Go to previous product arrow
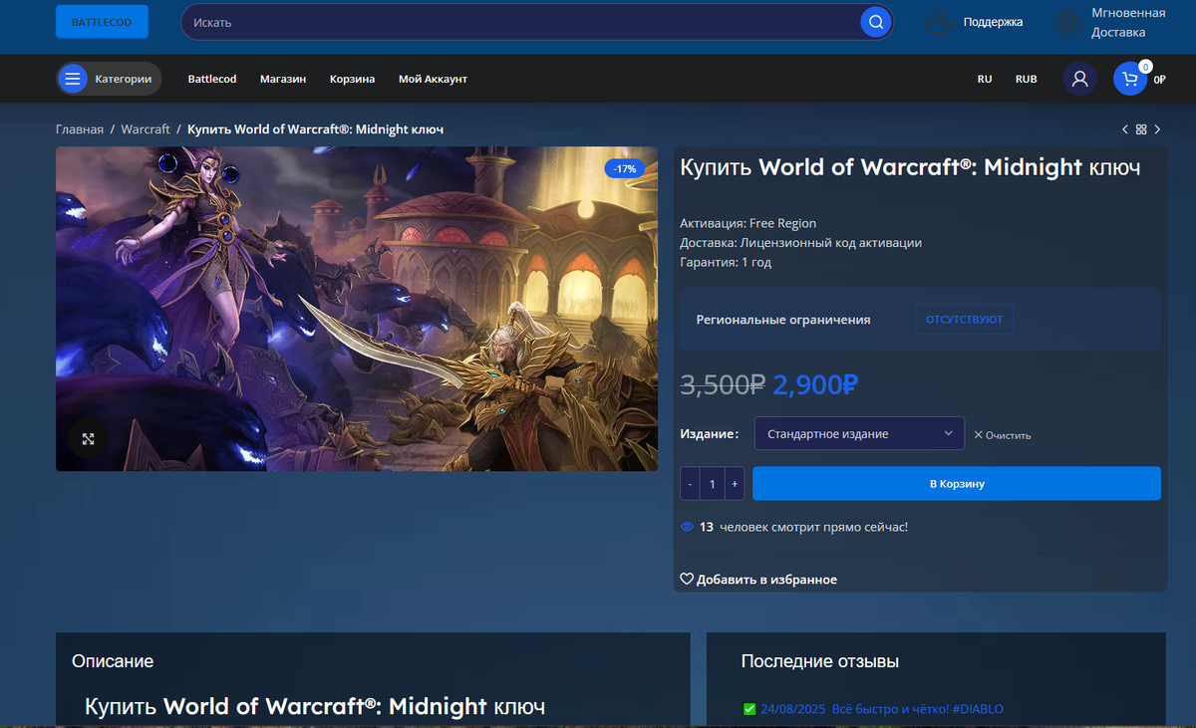 [x=1125, y=129]
